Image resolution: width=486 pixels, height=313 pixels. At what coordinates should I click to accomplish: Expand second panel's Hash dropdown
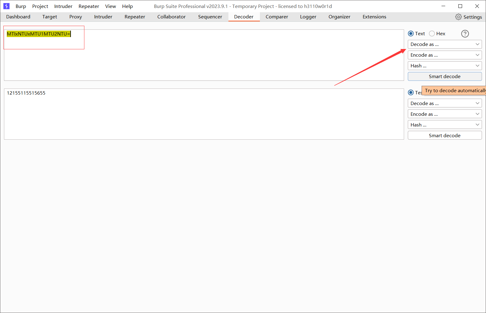(x=445, y=125)
